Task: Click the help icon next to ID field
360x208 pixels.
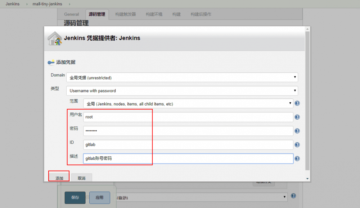Action: point(297,145)
